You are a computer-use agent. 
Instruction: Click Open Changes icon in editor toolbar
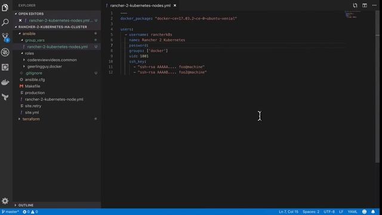point(355,5)
